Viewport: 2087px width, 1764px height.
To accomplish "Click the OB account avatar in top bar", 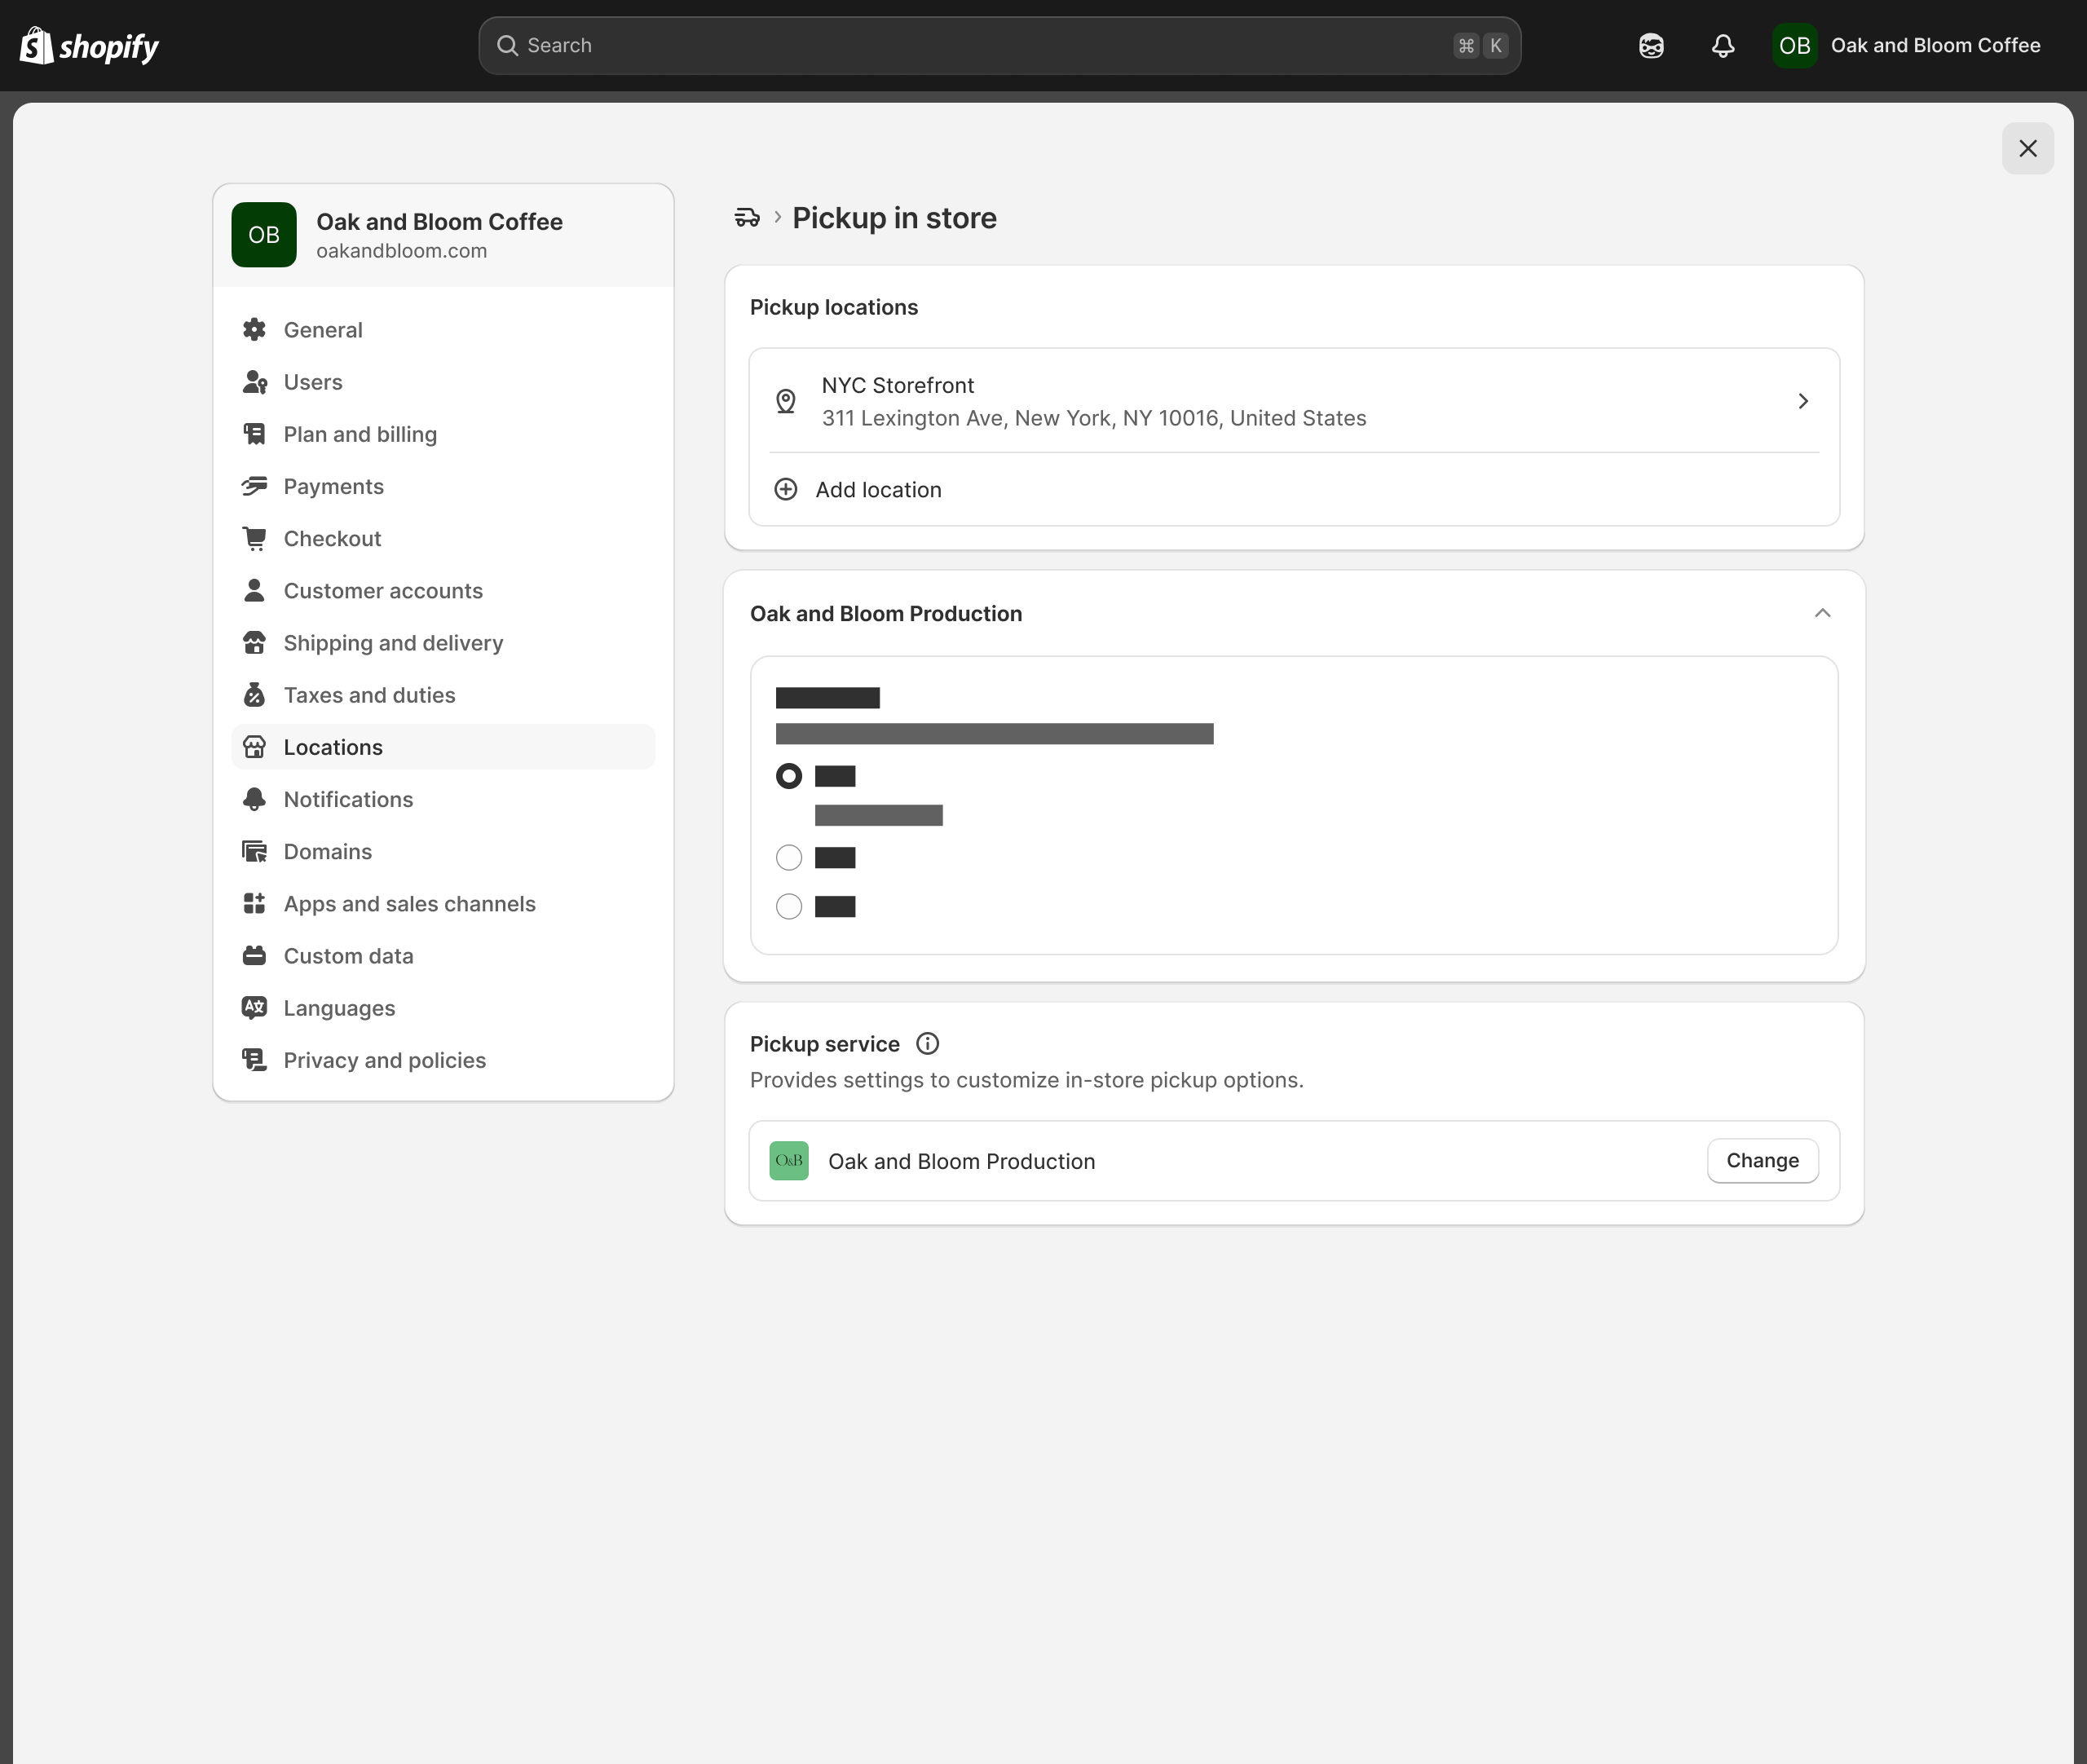I will (1794, 46).
